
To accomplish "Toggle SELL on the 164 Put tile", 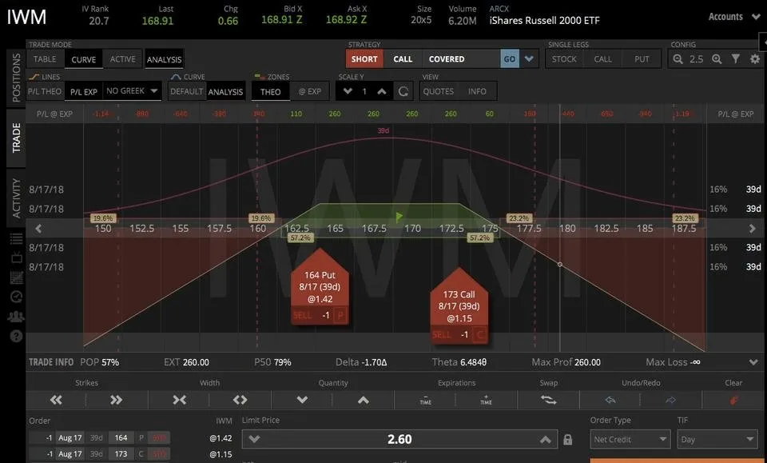I will (x=302, y=316).
